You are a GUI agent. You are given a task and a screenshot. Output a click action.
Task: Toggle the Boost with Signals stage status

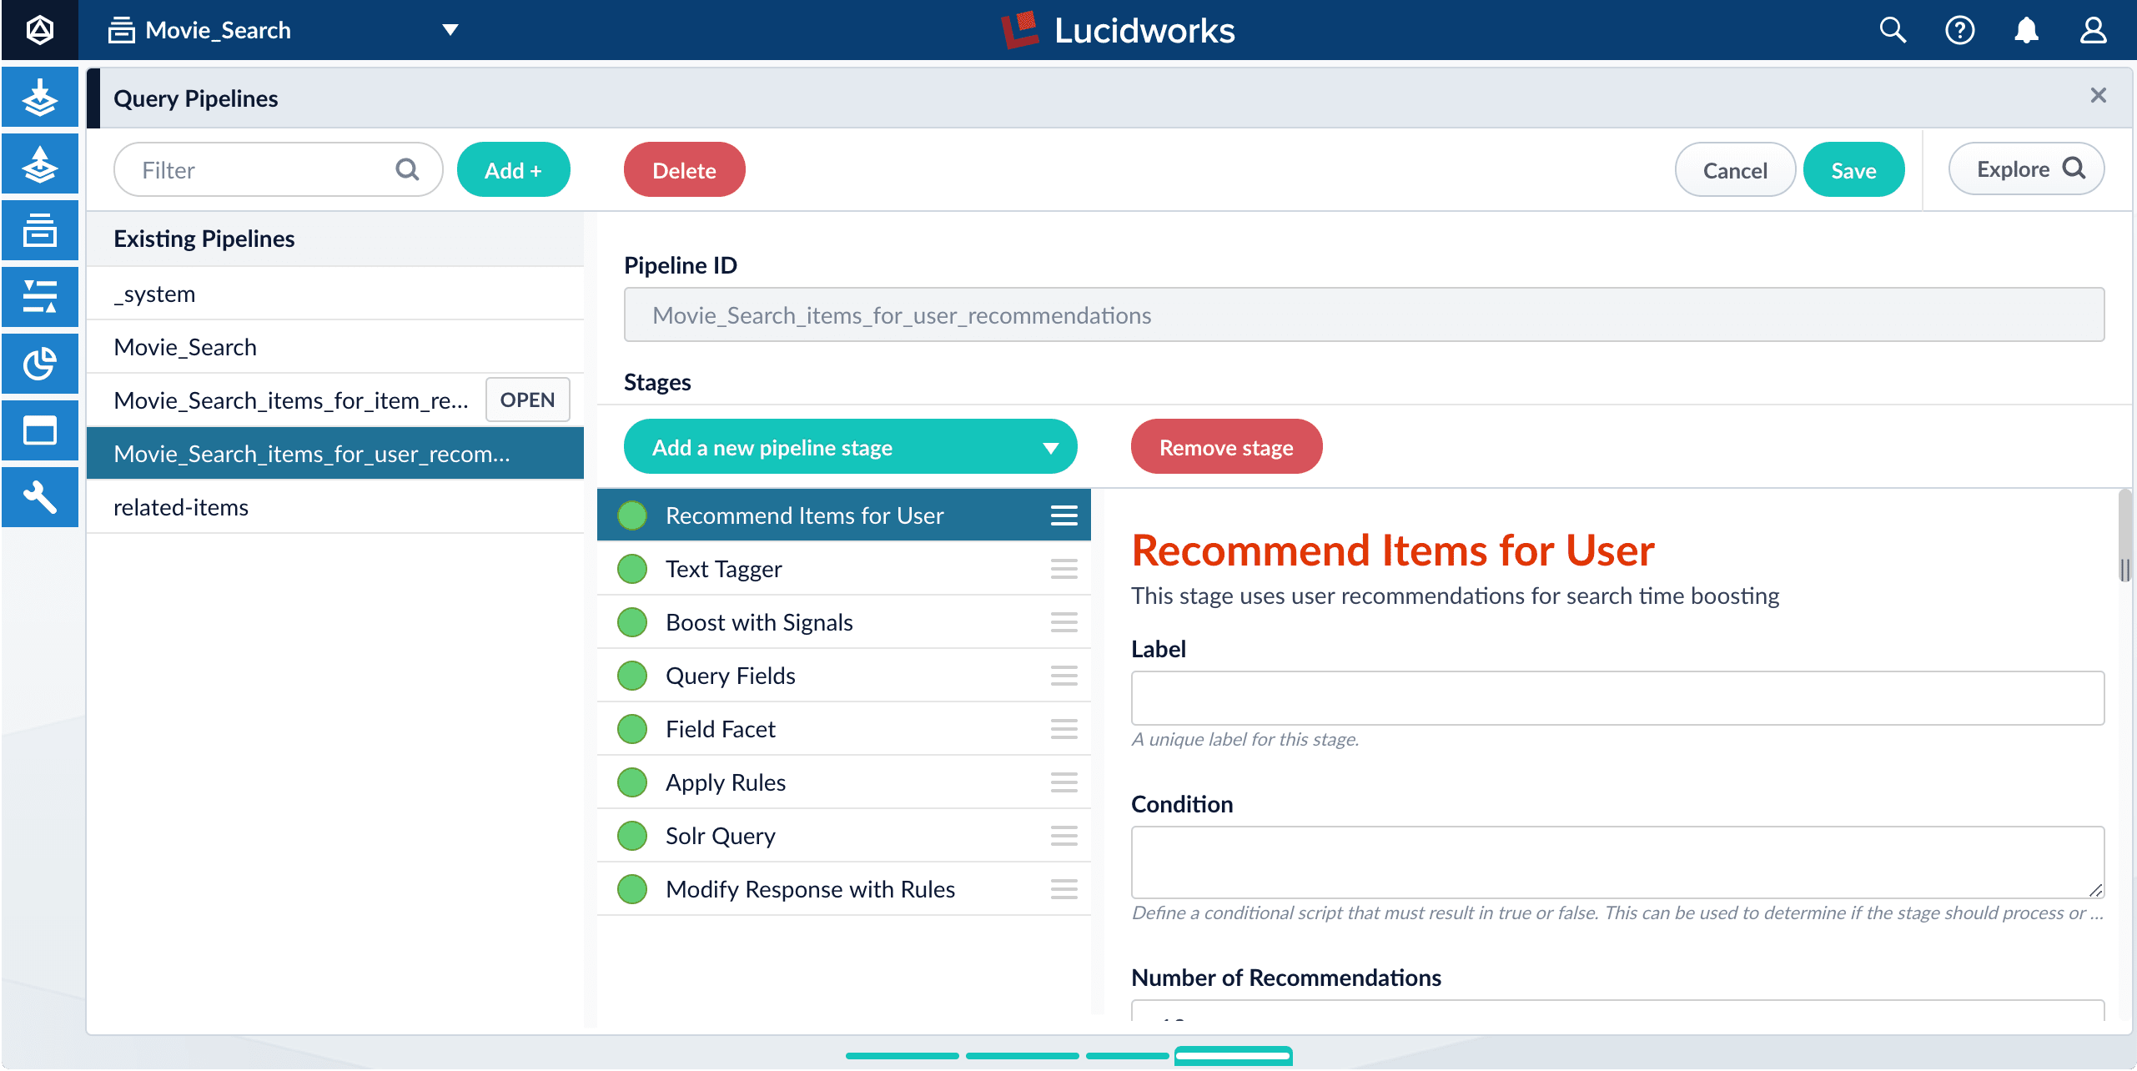(x=632, y=622)
